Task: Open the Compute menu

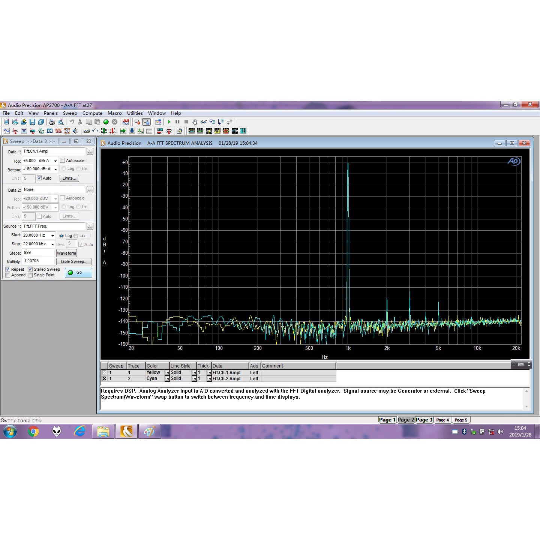Action: click(92, 113)
